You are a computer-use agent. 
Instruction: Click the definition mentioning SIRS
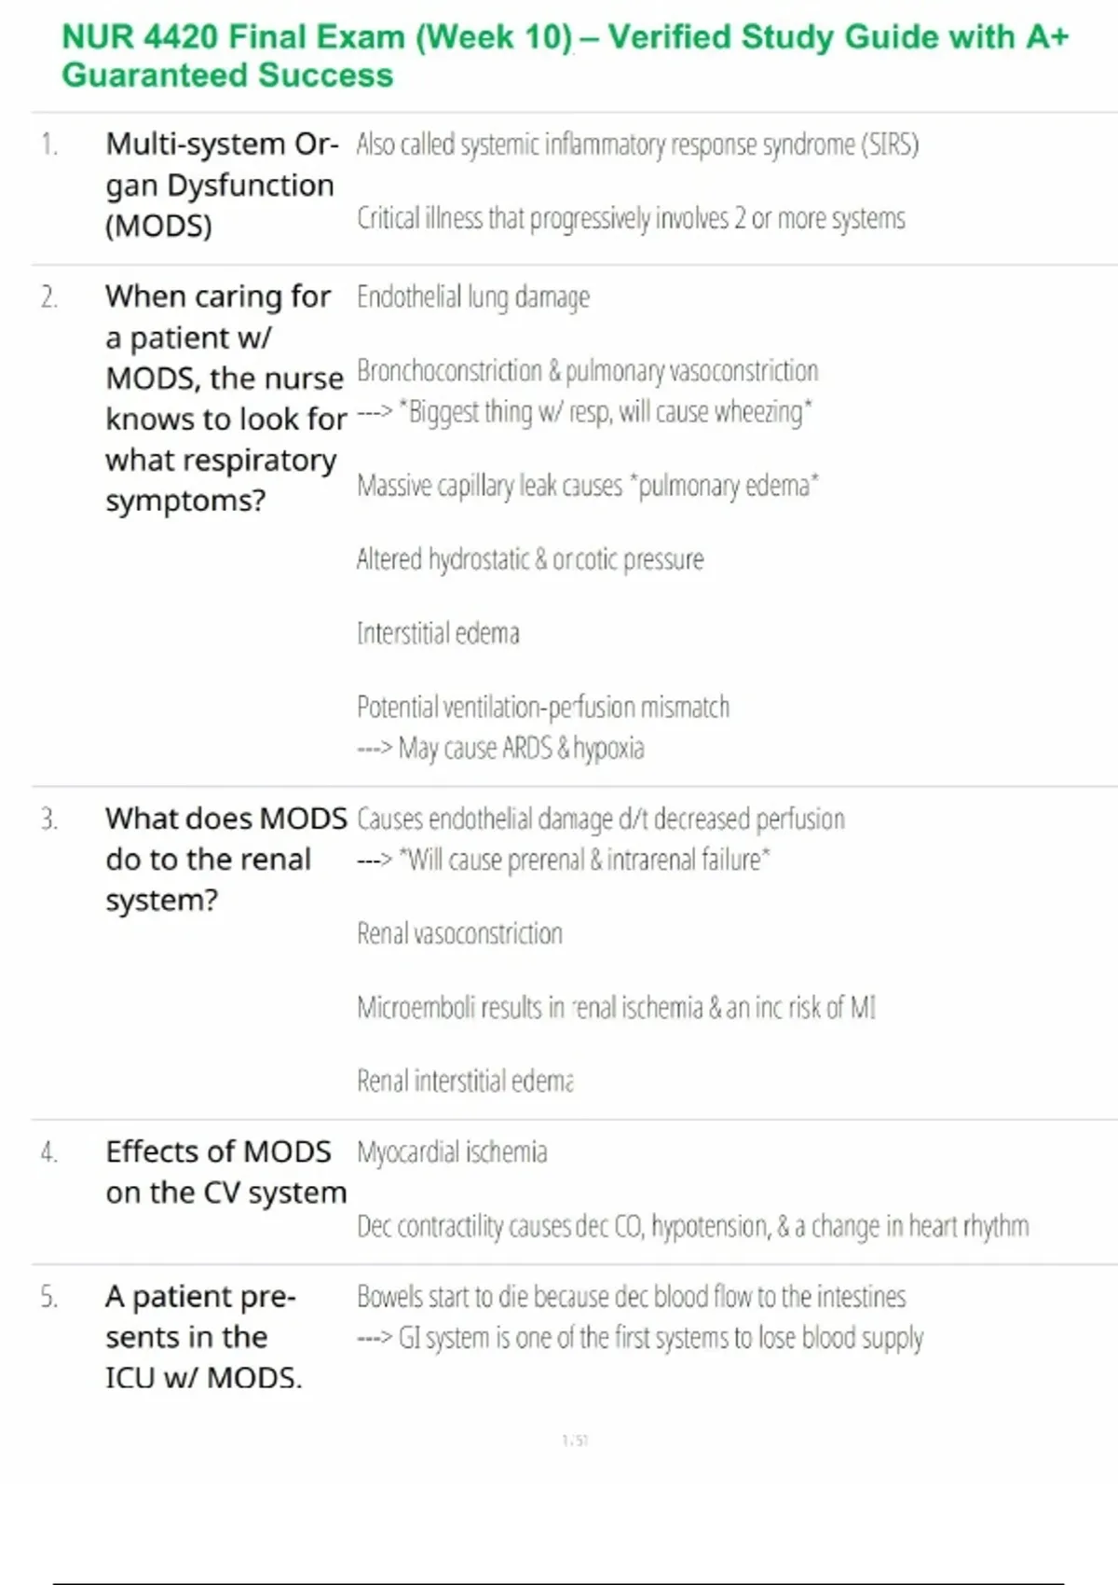637,145
